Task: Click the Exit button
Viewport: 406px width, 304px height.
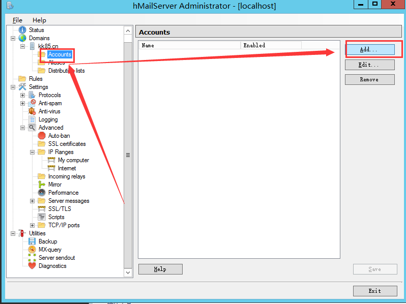Action: tap(375, 291)
